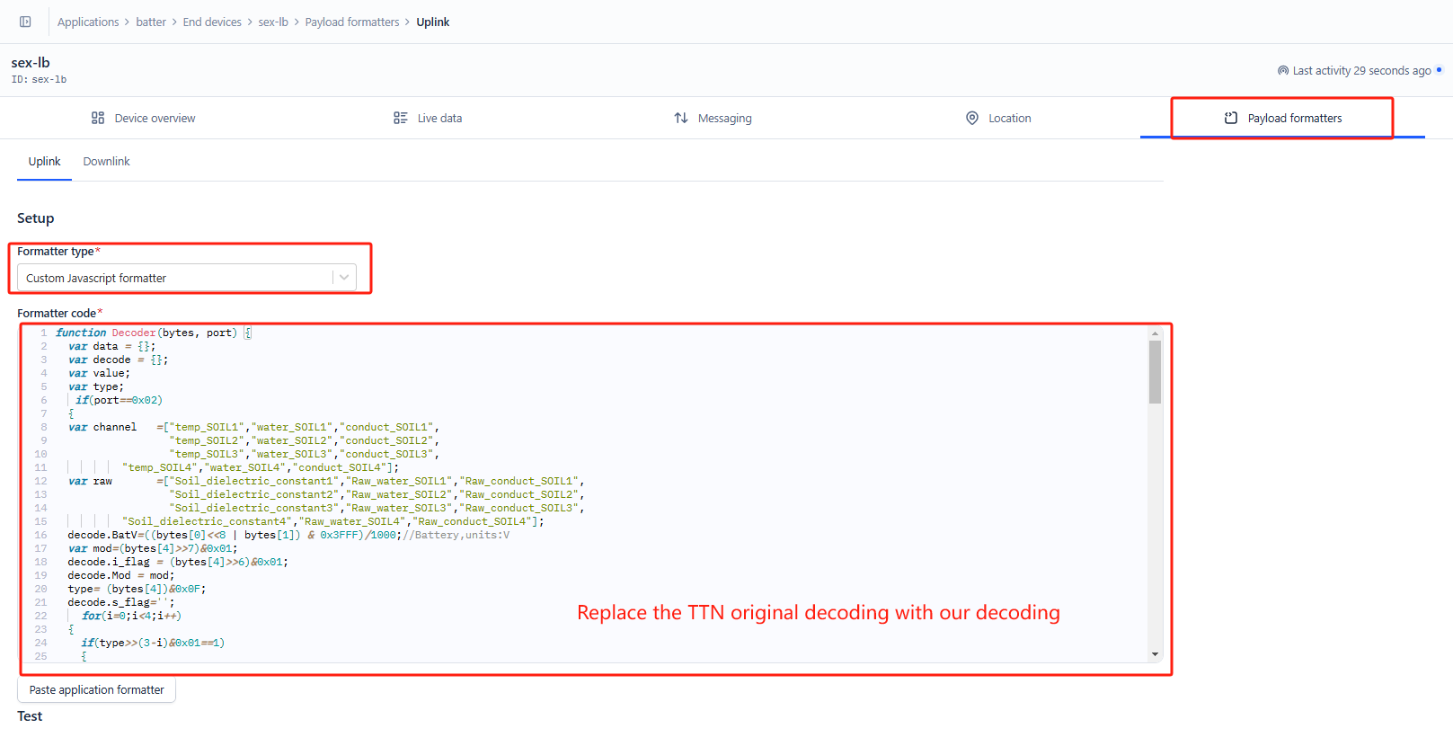1453x737 pixels.
Task: Click code line 'var value;'
Action: tap(99, 373)
